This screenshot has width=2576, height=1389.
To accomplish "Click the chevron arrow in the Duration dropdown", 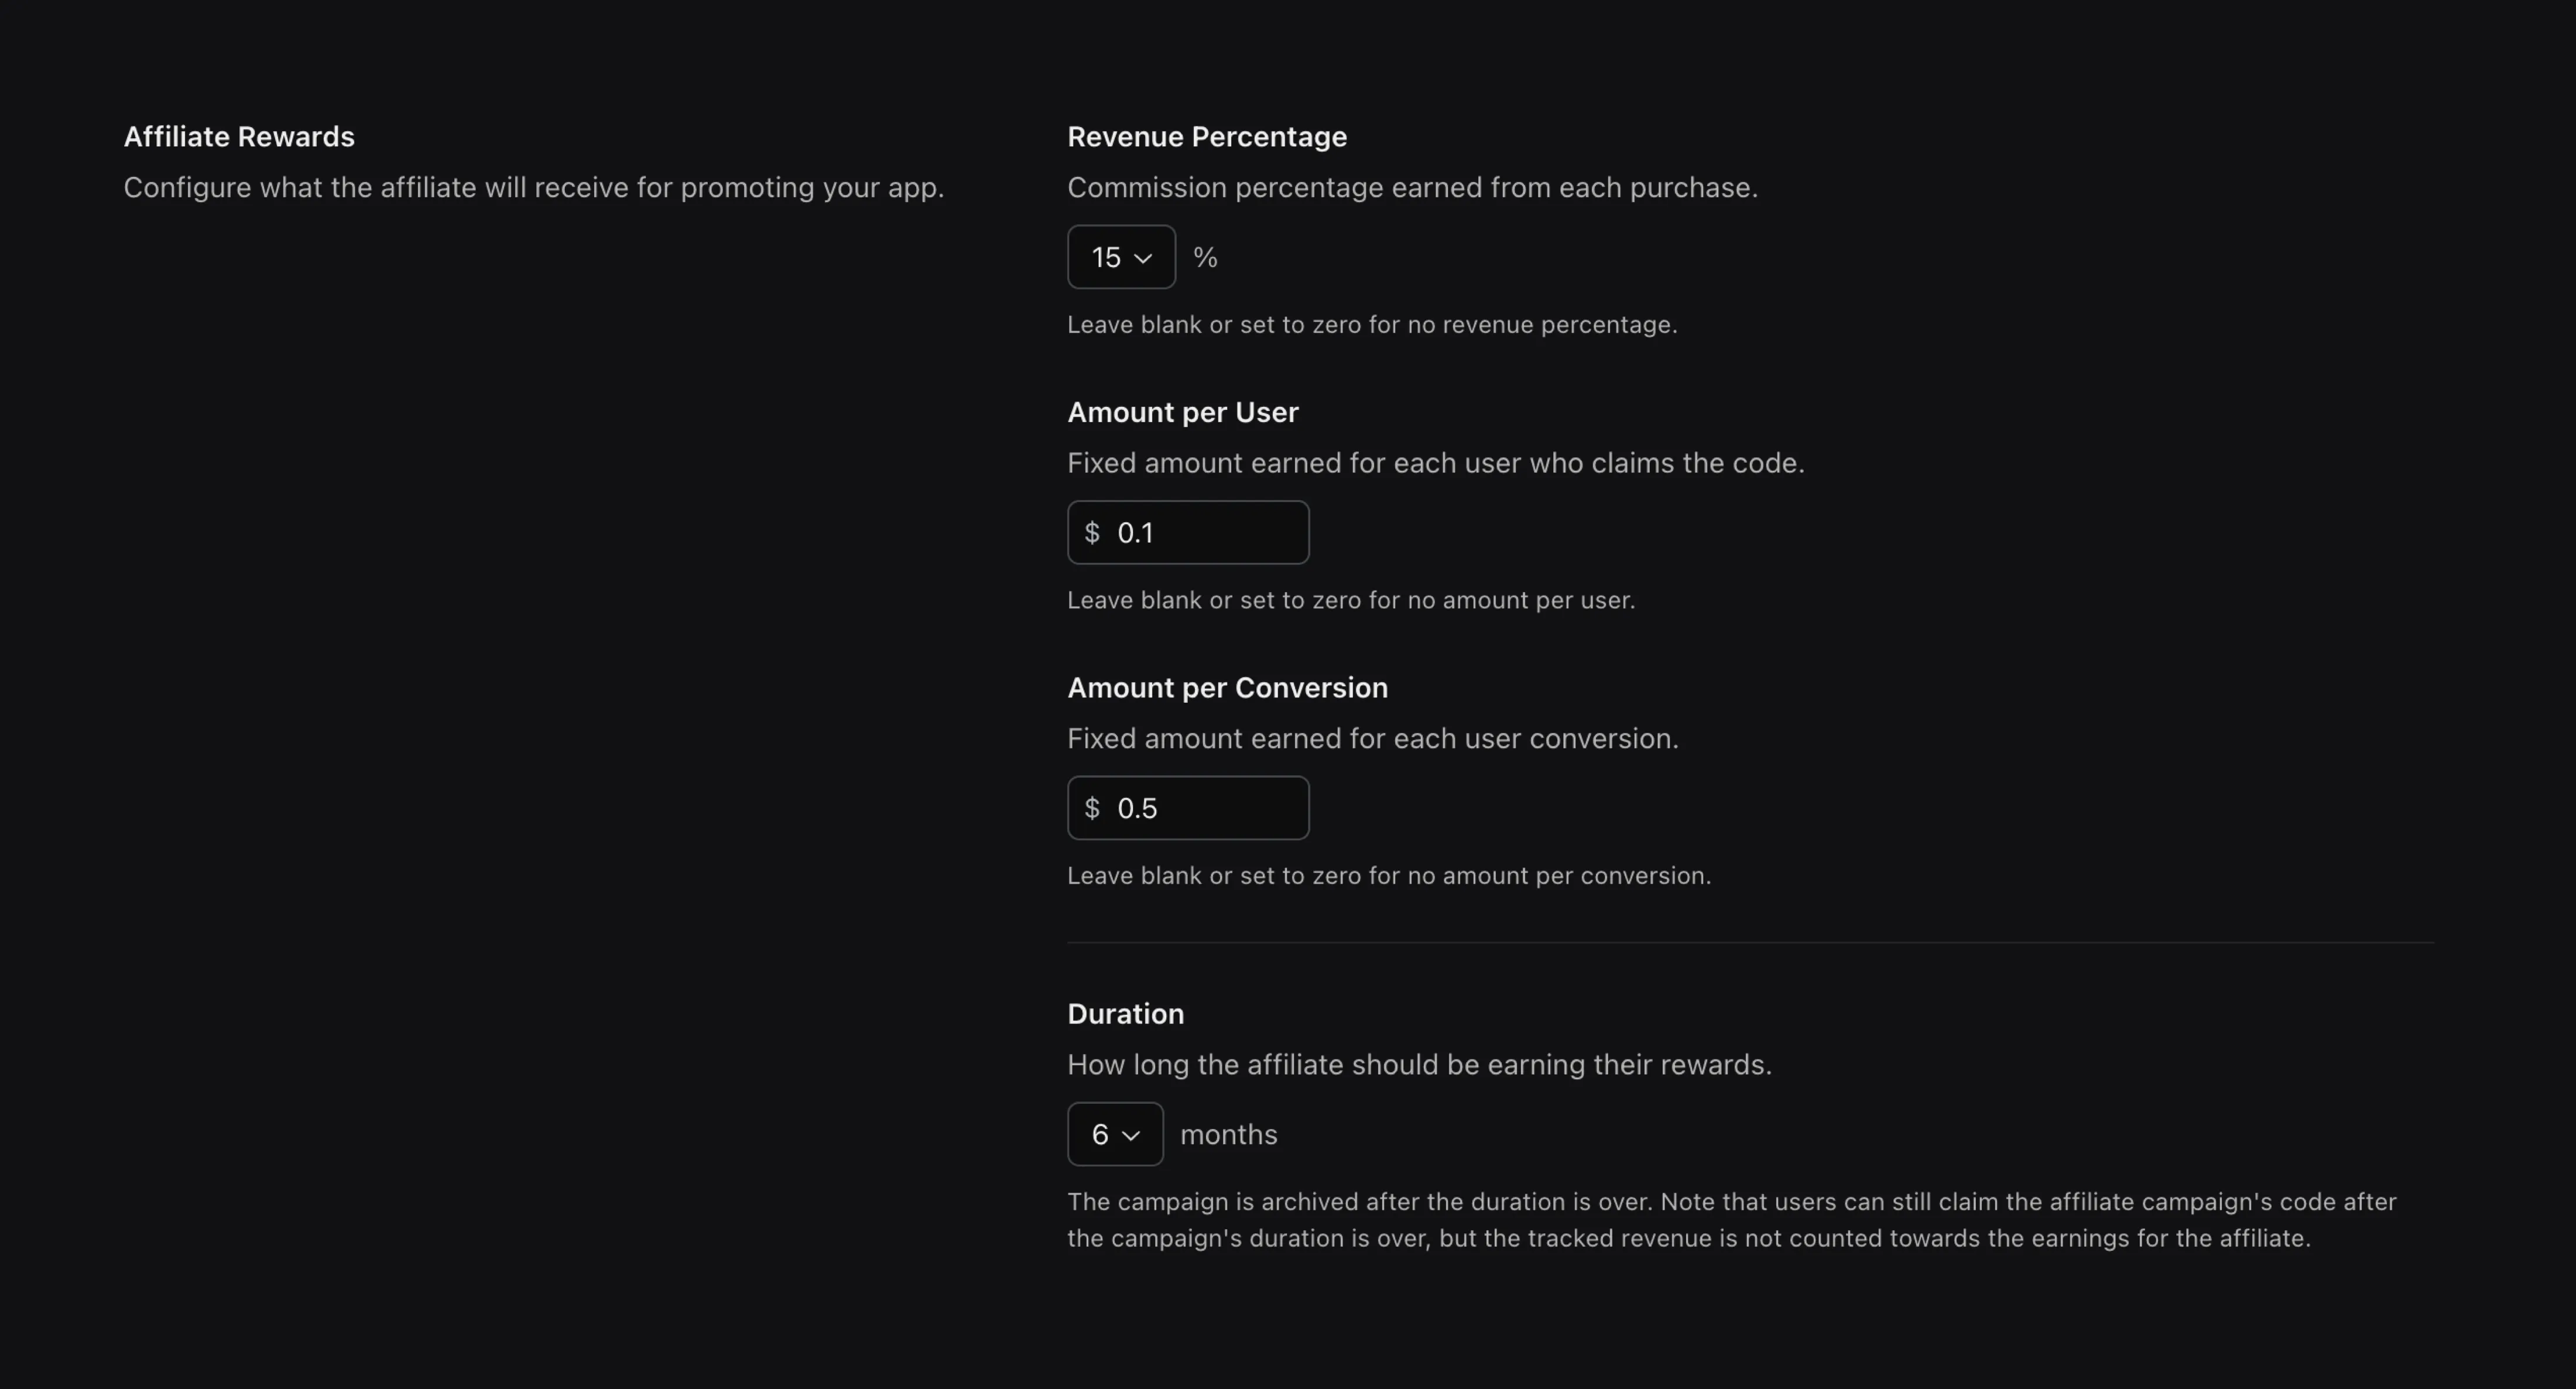I will click(x=1131, y=1135).
